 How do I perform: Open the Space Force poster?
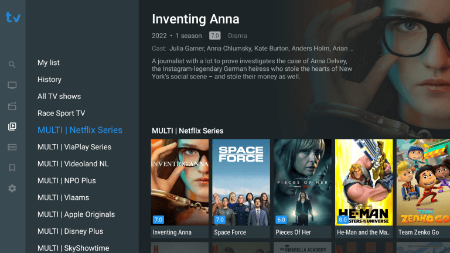pyautogui.click(x=241, y=189)
